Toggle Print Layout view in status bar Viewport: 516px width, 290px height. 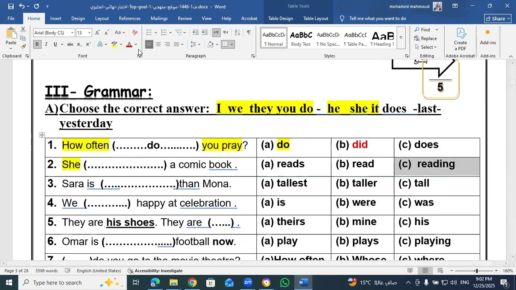tap(425, 271)
